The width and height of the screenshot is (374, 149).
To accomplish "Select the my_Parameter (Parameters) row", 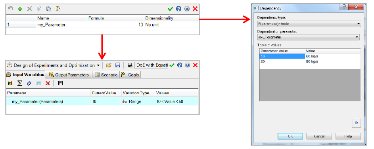I will coord(102,101).
